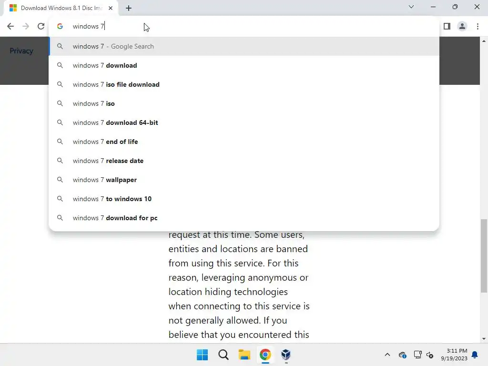Open a new tab with plus button
Screen dimensions: 488x366
click(x=129, y=8)
